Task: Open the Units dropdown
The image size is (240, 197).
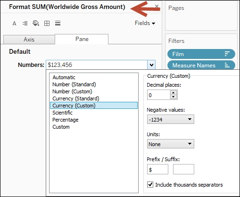Action: pyautogui.click(x=171, y=144)
